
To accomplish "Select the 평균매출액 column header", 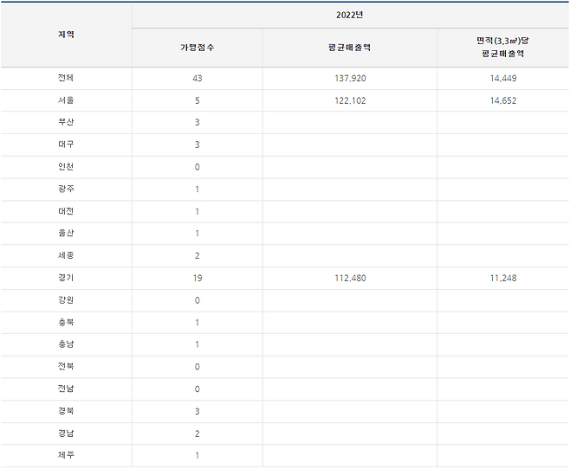I will (x=350, y=48).
